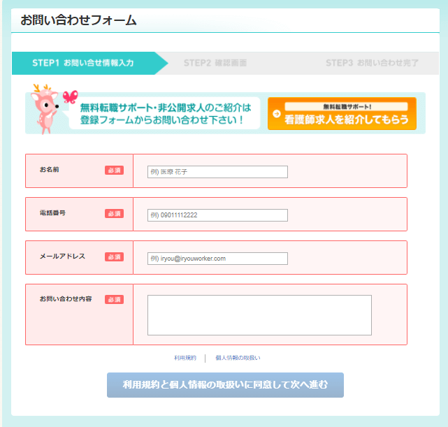Select the STEP2 確認画面 step

[x=215, y=63]
